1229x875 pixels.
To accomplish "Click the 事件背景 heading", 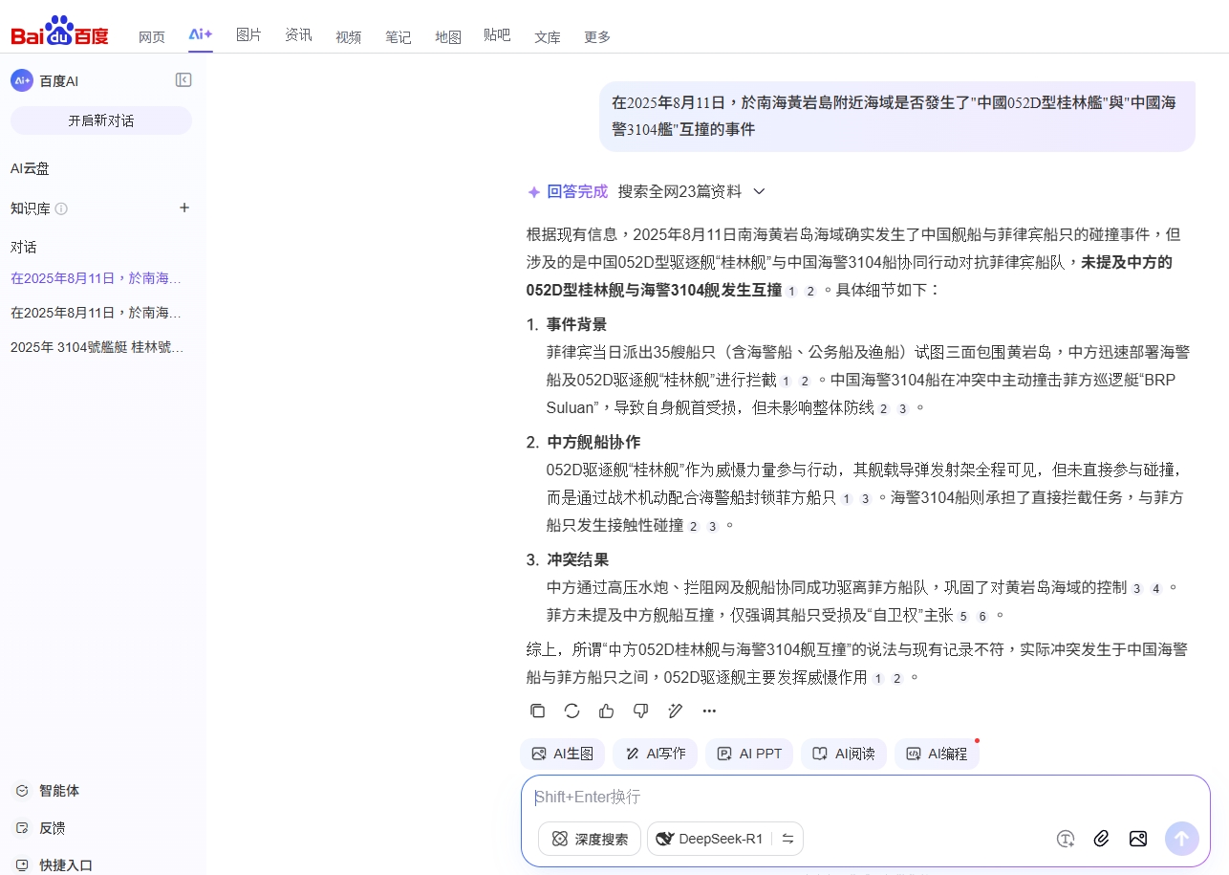I will click(577, 324).
